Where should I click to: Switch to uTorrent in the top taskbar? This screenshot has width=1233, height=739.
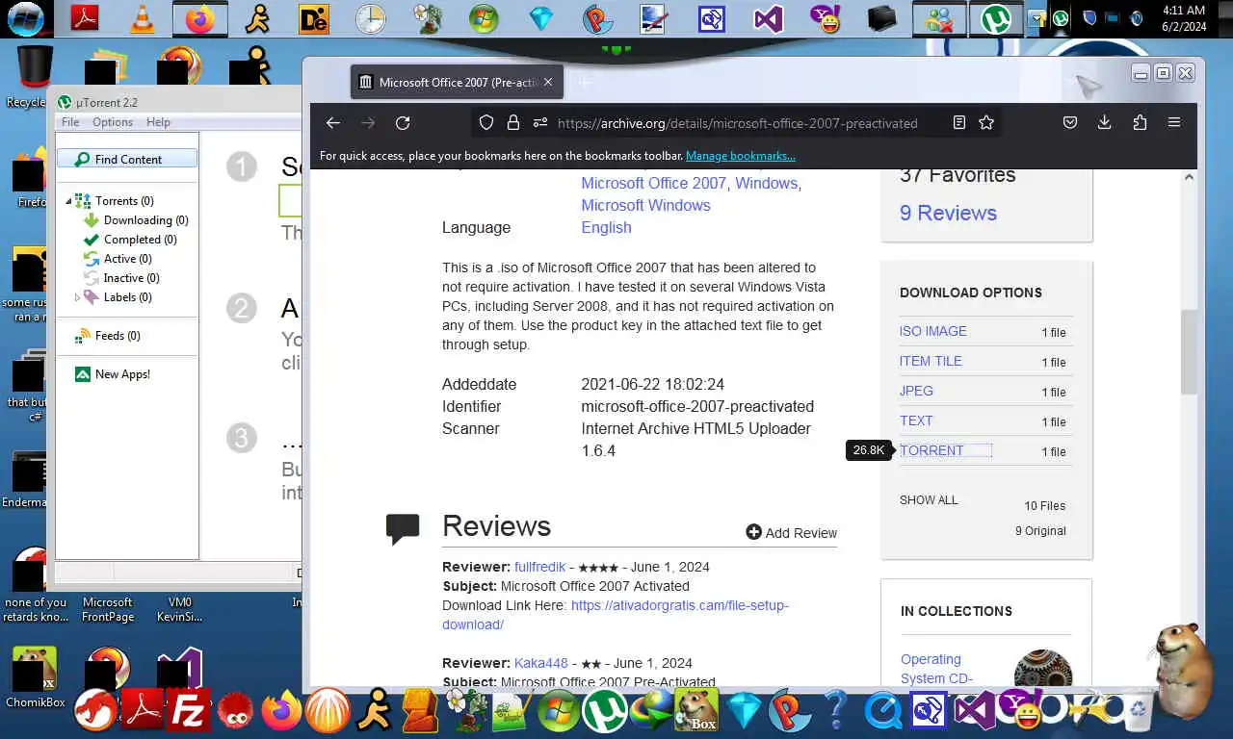coord(996,18)
